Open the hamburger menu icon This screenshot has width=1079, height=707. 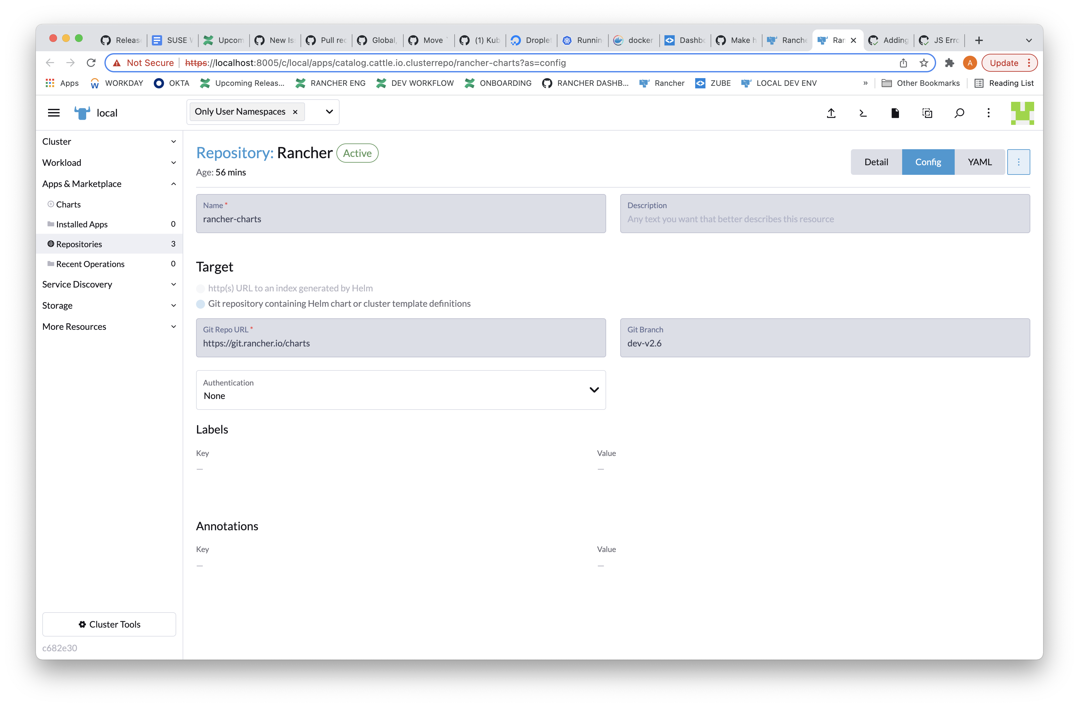(x=54, y=112)
